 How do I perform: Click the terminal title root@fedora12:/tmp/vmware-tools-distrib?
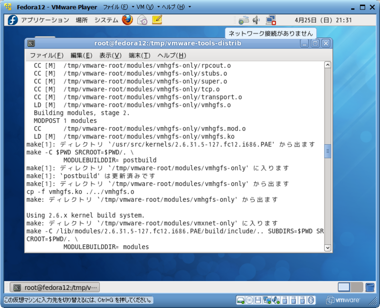[168, 43]
